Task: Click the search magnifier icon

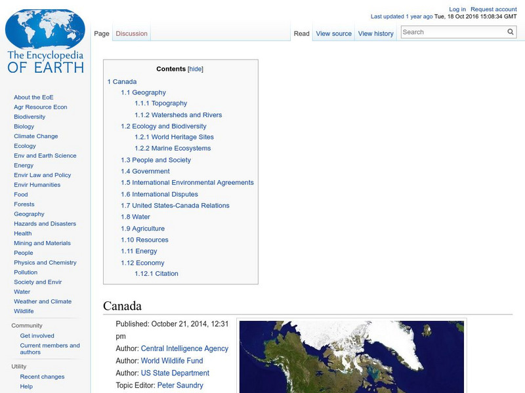Action: (x=511, y=32)
